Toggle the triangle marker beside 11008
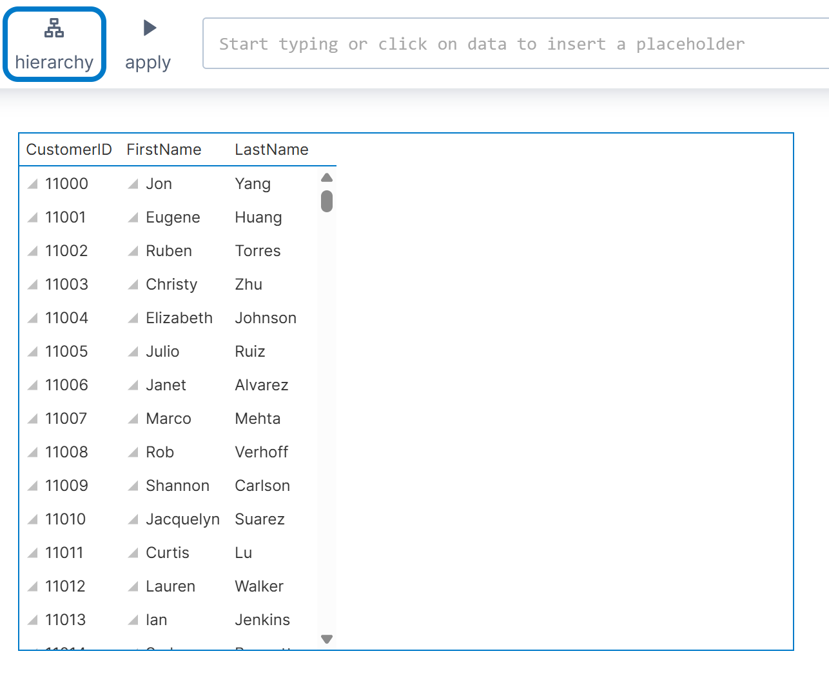The height and width of the screenshot is (678, 829). [x=33, y=453]
